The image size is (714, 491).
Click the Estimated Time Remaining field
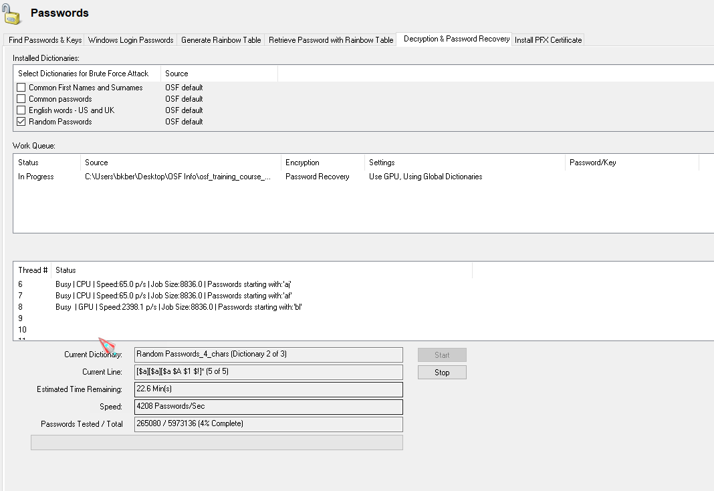pyautogui.click(x=269, y=389)
